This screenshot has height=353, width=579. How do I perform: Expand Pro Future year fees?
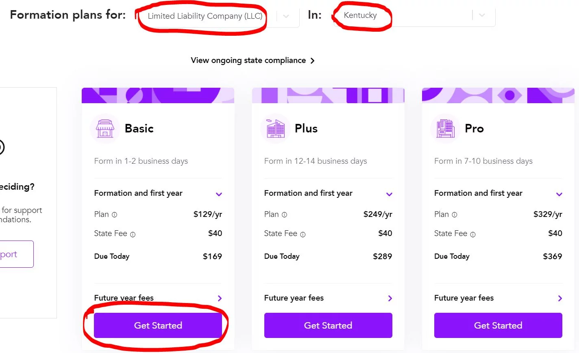click(x=560, y=298)
